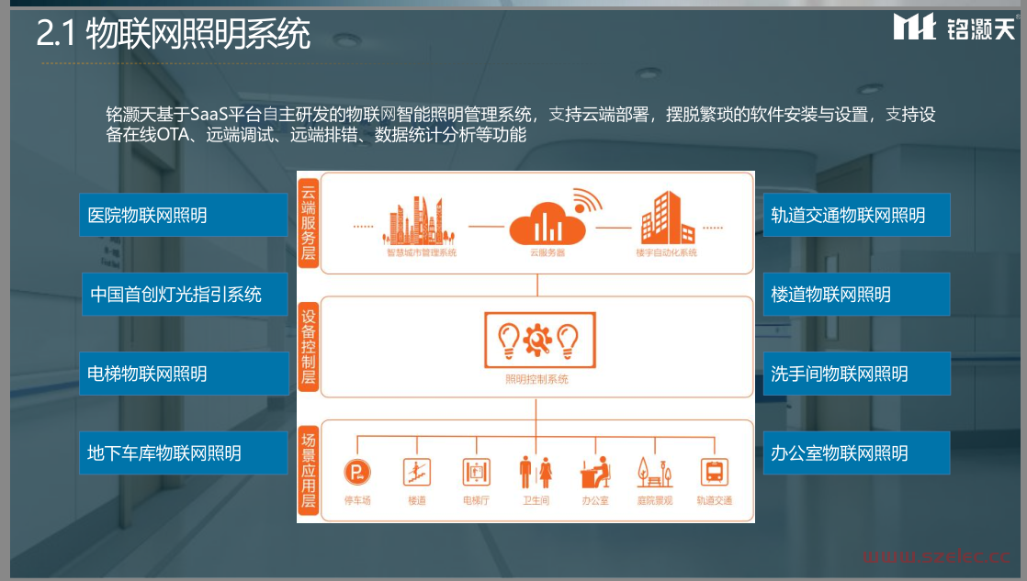This screenshot has width=1027, height=581.
Task: Click the courtyard landscape (庭院景观) icon
Action: [x=654, y=472]
